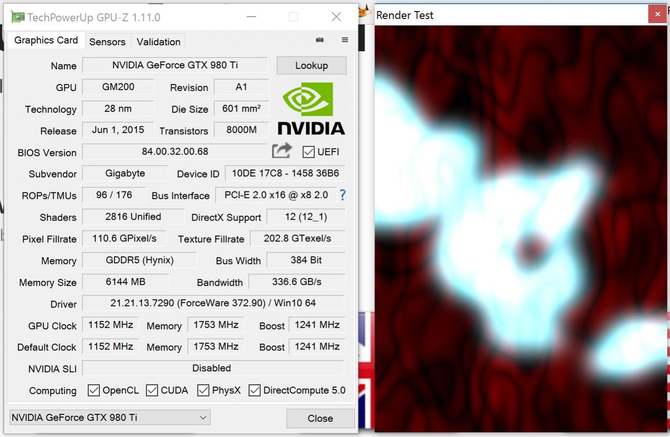Switch to the Sensors tab
This screenshot has height=437, width=670.
(x=107, y=42)
